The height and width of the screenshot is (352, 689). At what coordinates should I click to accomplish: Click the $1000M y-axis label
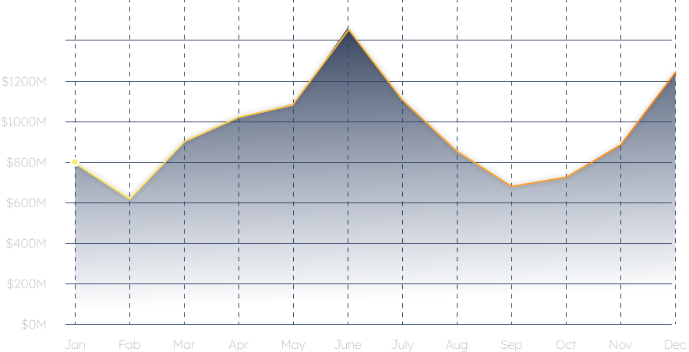click(x=23, y=121)
